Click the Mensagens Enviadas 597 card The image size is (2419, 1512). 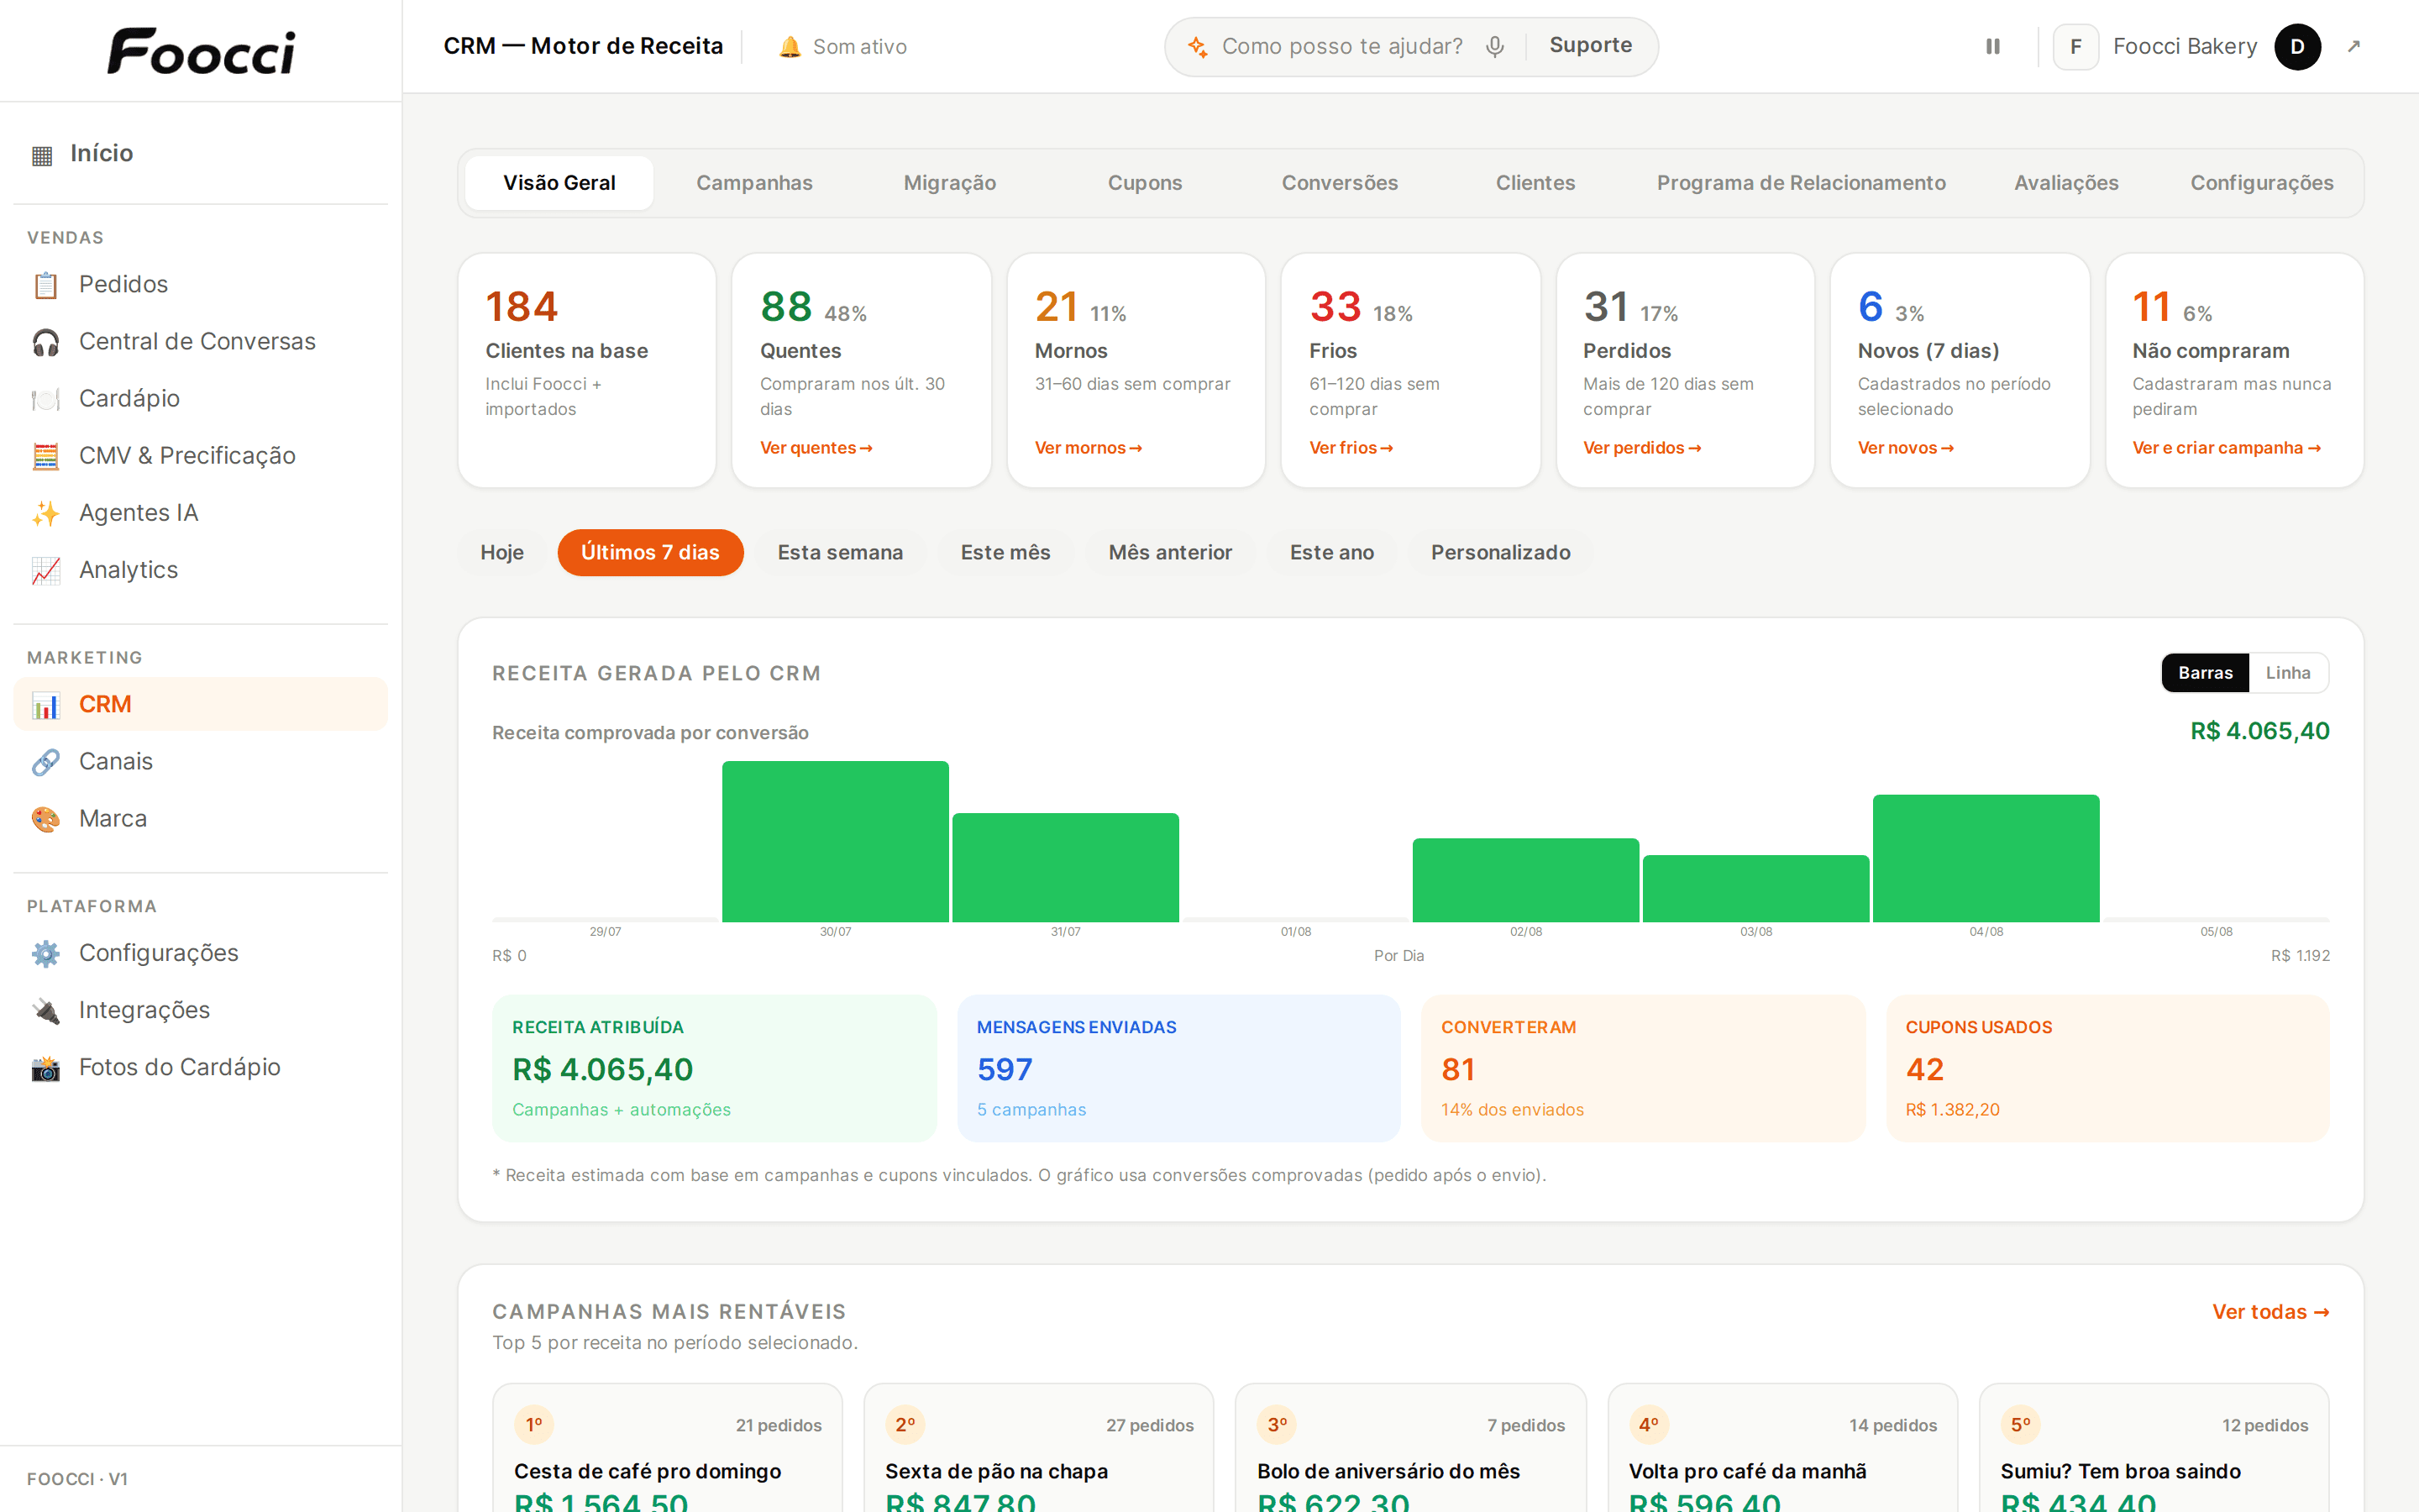point(1178,1068)
